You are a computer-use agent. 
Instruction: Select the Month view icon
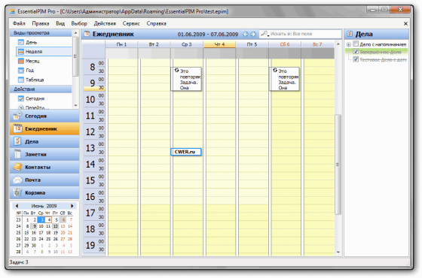pos(21,61)
